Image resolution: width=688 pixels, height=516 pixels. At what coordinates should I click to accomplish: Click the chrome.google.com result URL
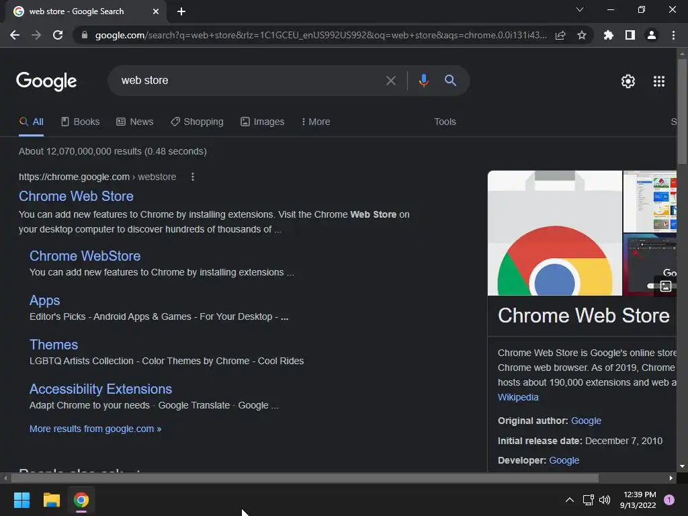(x=97, y=177)
